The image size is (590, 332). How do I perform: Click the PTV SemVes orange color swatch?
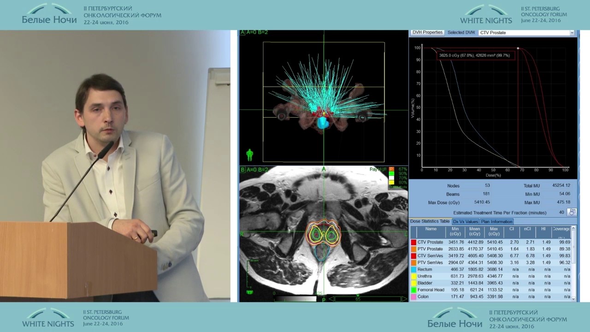click(x=413, y=263)
